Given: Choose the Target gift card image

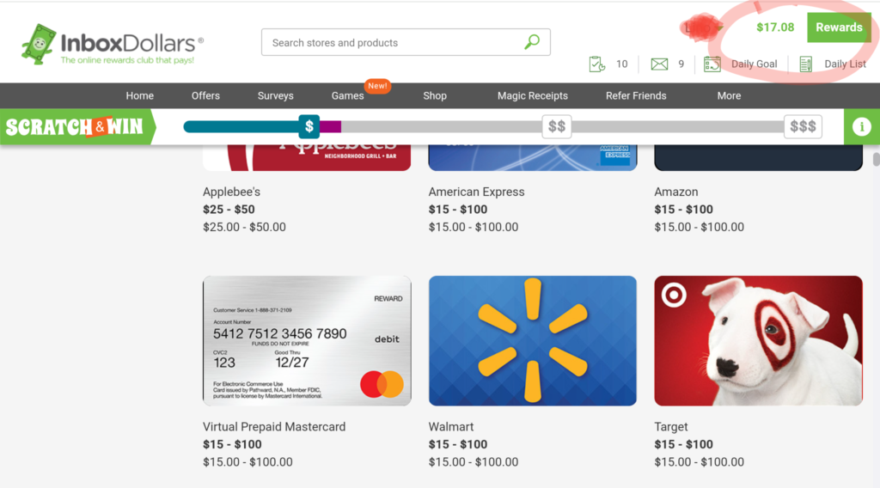Looking at the screenshot, I should click(758, 340).
